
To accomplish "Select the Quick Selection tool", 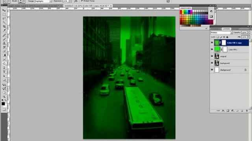I will [x=4, y=23].
